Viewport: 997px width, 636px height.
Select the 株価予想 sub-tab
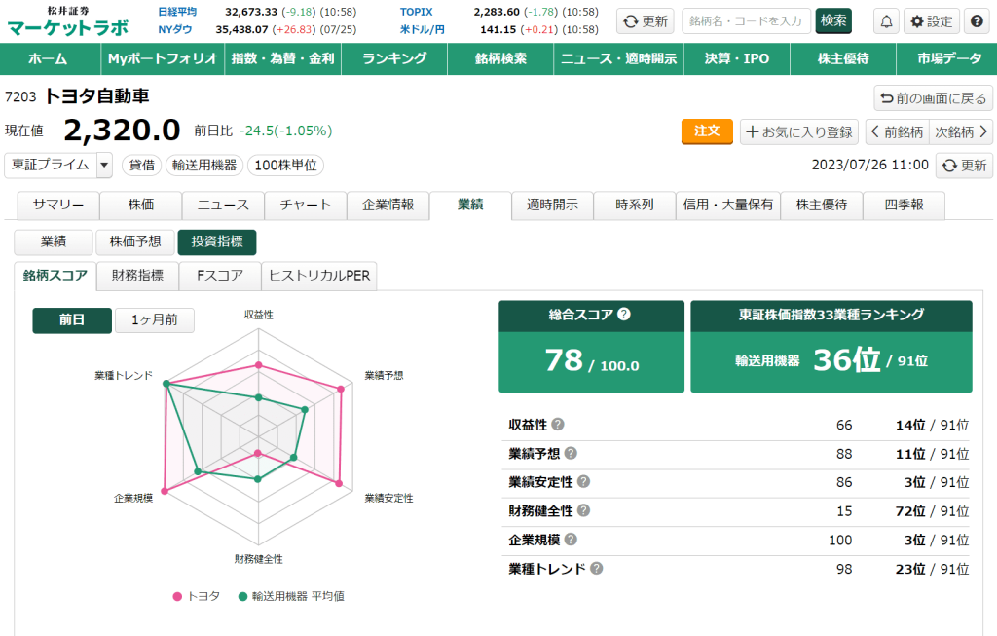pyautogui.click(x=134, y=242)
